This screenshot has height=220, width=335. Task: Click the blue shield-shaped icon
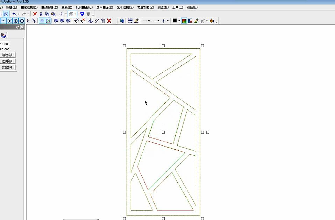(x=82, y=14)
